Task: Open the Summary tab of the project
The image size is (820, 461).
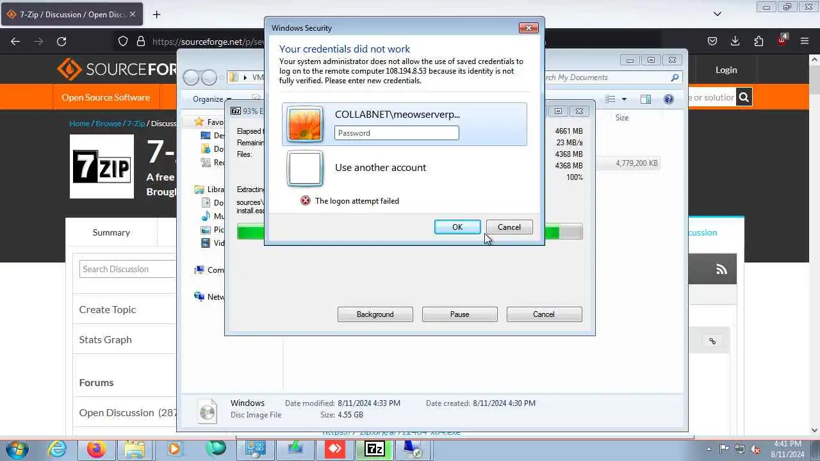Action: 111,232
